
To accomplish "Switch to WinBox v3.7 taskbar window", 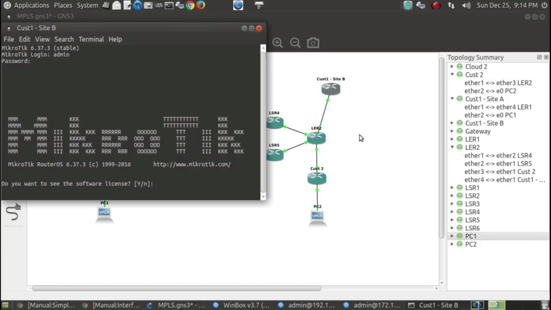I will (x=241, y=305).
